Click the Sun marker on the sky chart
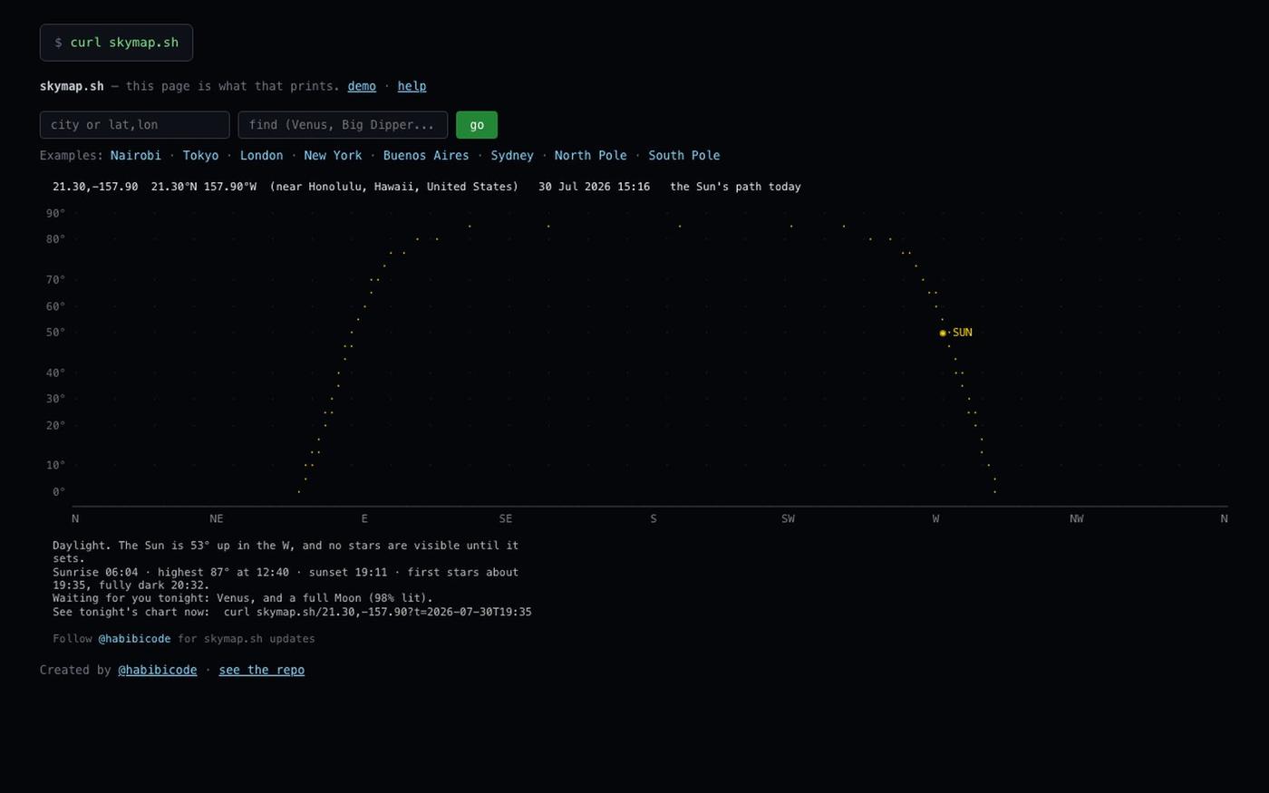The height and width of the screenshot is (793, 1269). (943, 333)
